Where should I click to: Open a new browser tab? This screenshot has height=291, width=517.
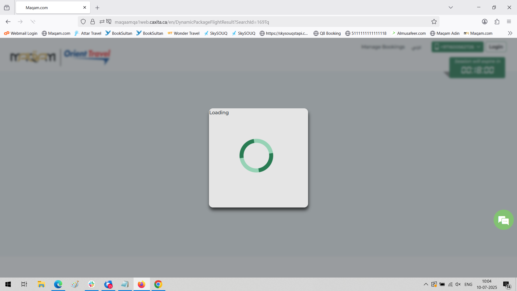[97, 8]
